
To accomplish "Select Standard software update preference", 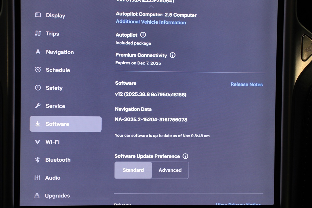I will click(133, 170).
